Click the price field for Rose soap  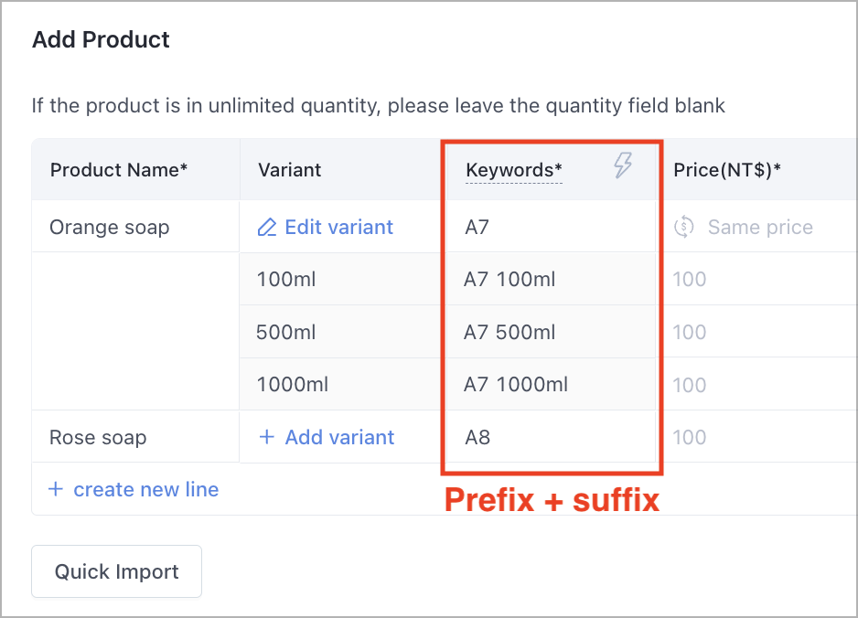[759, 436]
